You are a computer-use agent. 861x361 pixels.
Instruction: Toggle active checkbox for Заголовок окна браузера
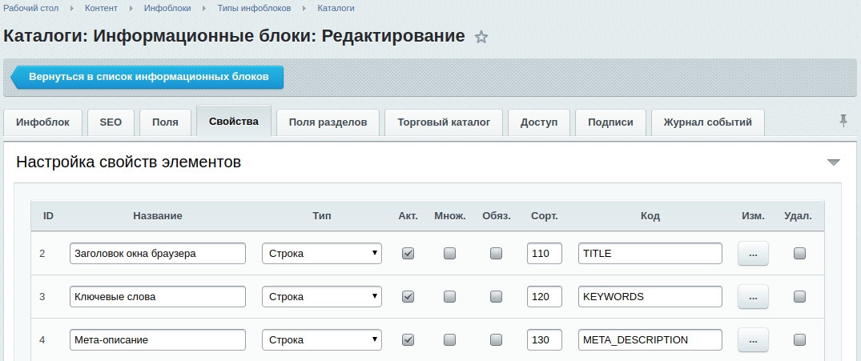[408, 253]
